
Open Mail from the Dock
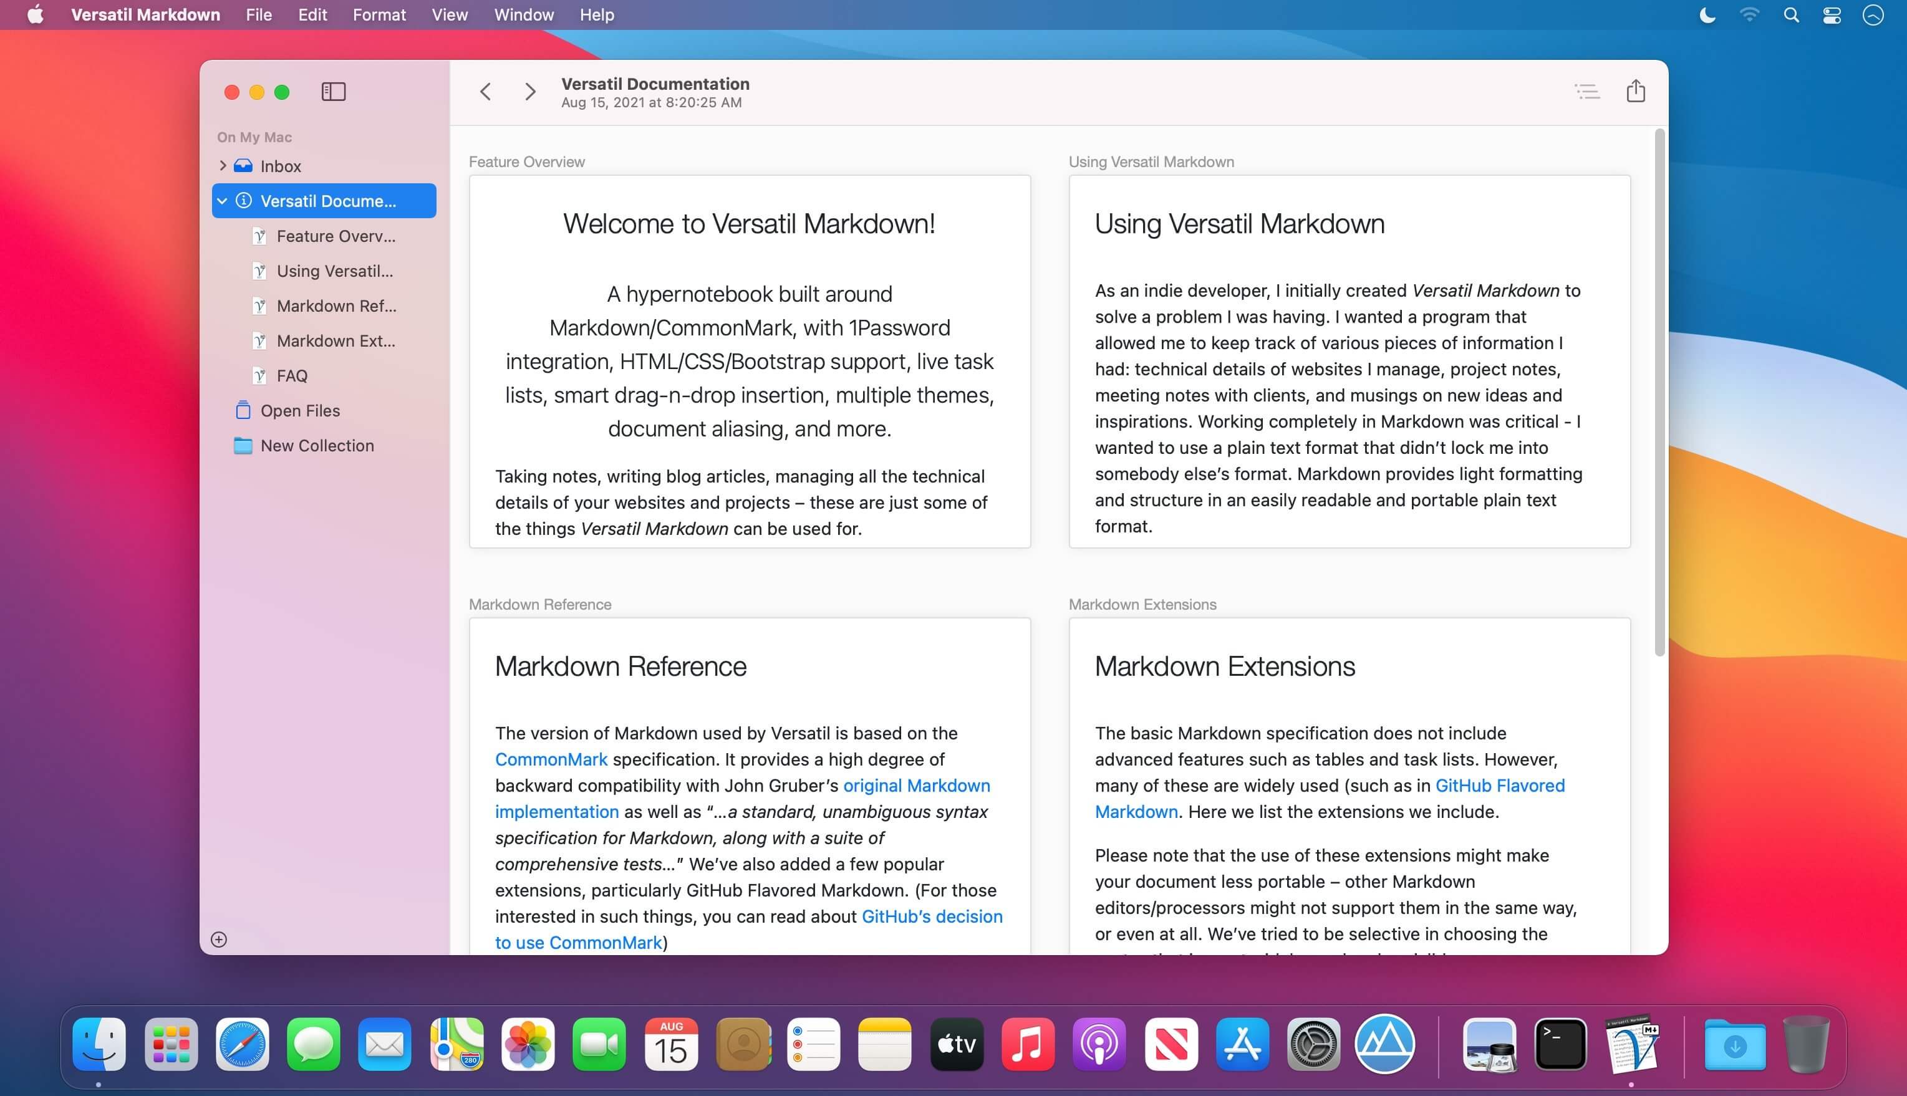tap(385, 1044)
